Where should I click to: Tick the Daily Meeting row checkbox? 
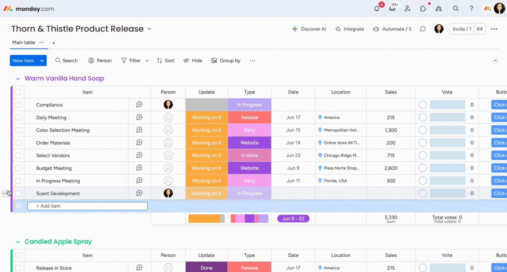pyautogui.click(x=18, y=117)
